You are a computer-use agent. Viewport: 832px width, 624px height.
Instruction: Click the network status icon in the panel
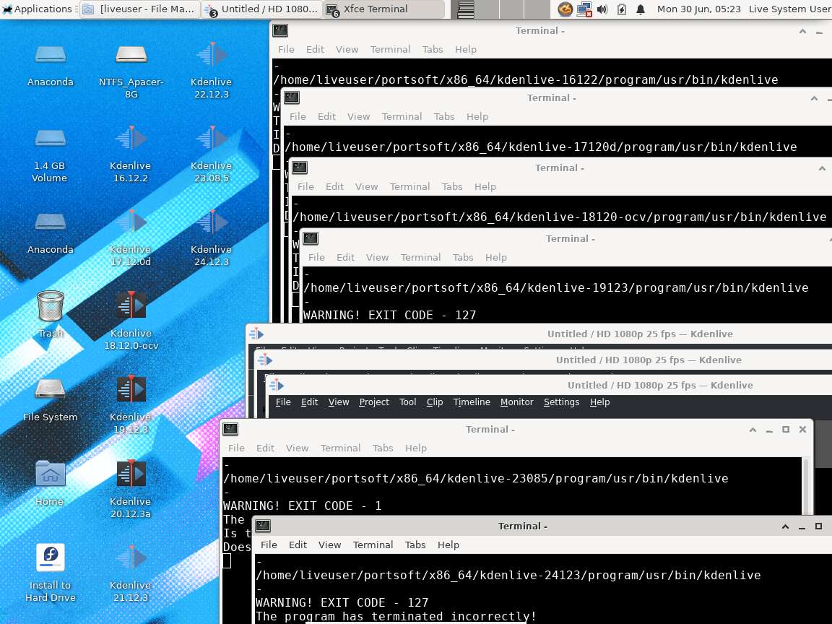tap(584, 9)
